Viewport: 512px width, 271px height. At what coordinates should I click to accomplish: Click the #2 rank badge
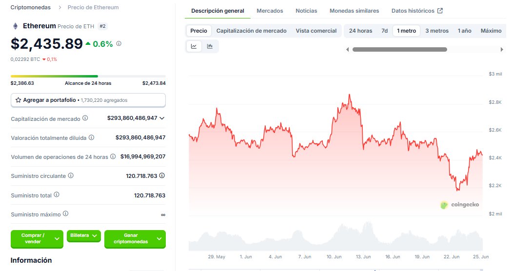102,26
